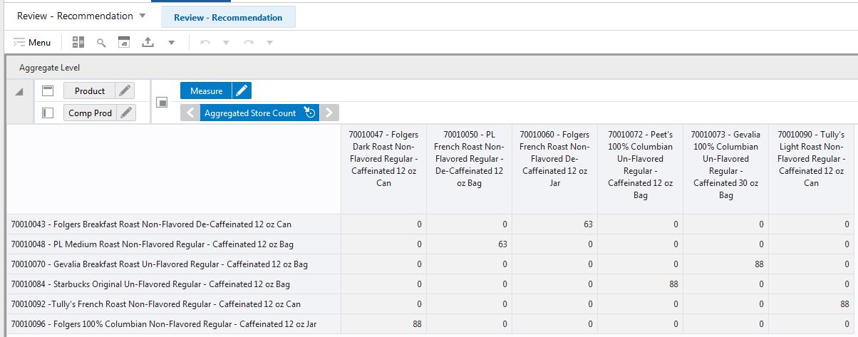Select row 70010070 Gevalia Breakfast Roast
Screen dimensions: 858x337
click(174, 264)
